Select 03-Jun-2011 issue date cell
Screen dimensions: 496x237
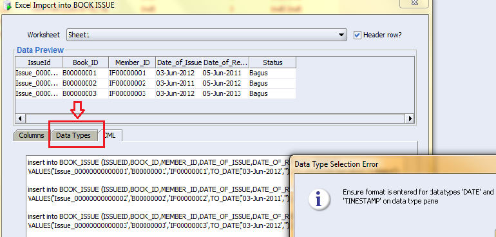click(179, 84)
